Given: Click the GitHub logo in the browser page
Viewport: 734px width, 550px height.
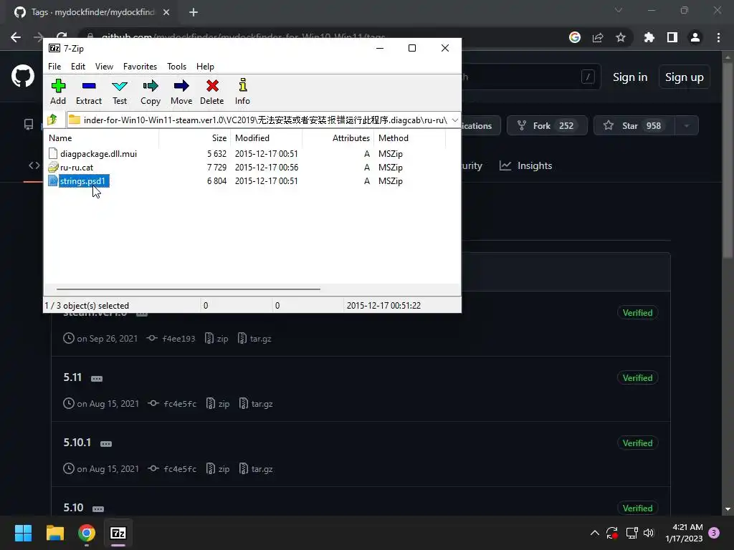Looking at the screenshot, I should [x=23, y=76].
